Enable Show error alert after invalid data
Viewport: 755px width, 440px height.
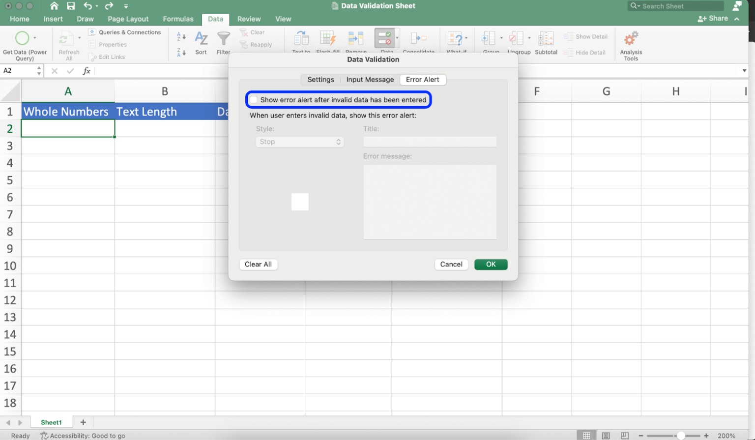tap(254, 100)
